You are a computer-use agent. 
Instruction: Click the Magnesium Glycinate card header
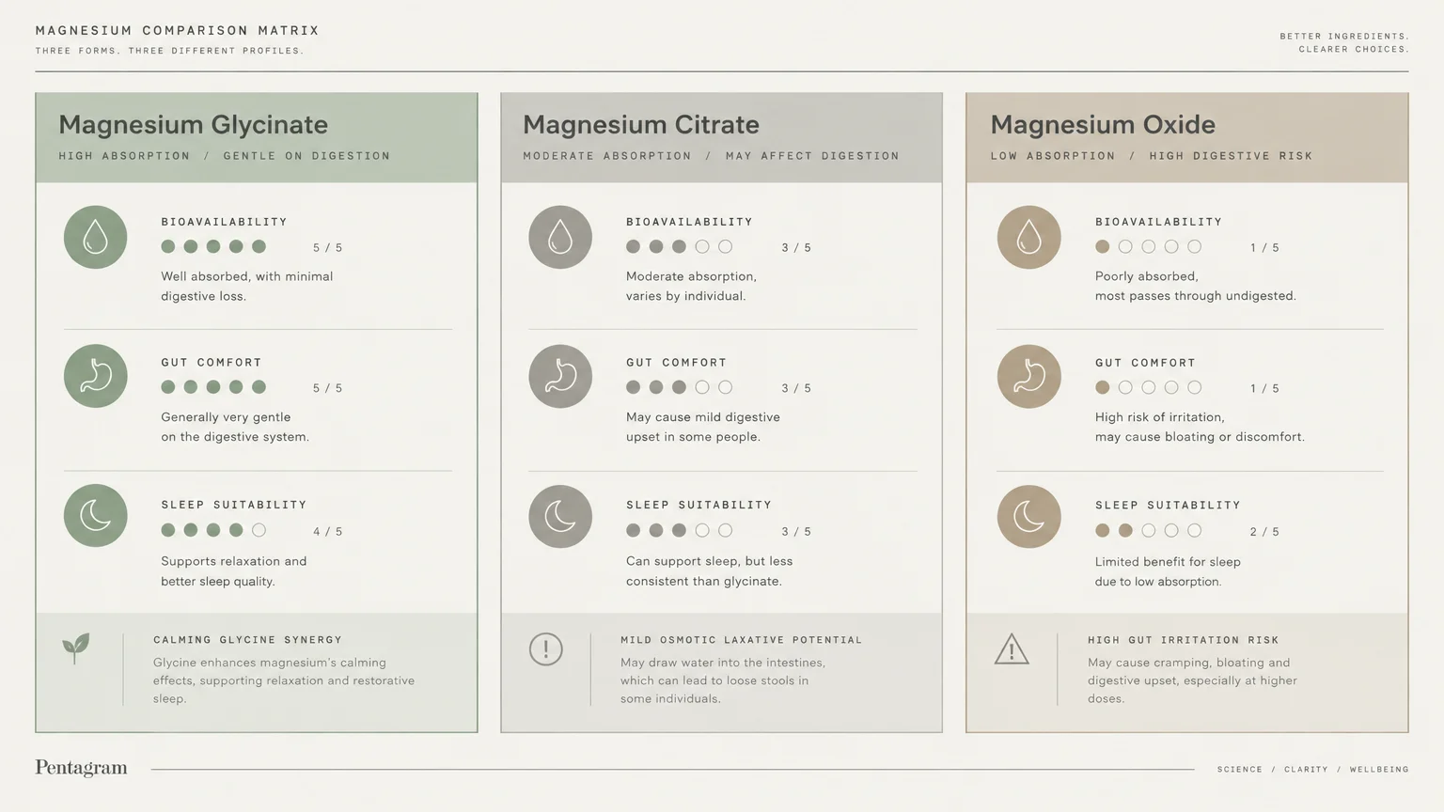click(x=257, y=137)
